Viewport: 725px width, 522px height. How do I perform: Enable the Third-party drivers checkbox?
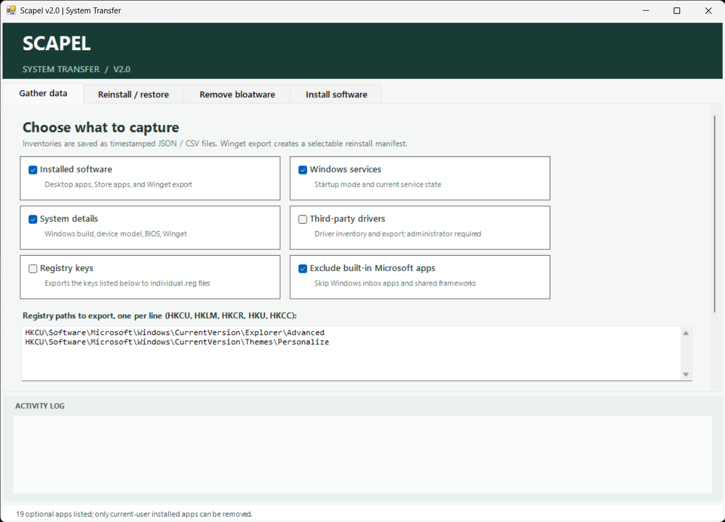coord(302,219)
